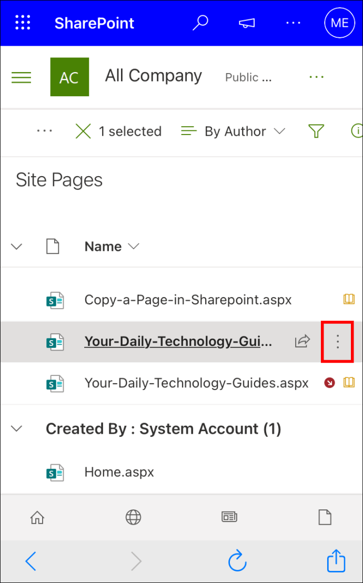Clear the 1 selected selection
This screenshot has height=583, width=363.
(x=83, y=131)
